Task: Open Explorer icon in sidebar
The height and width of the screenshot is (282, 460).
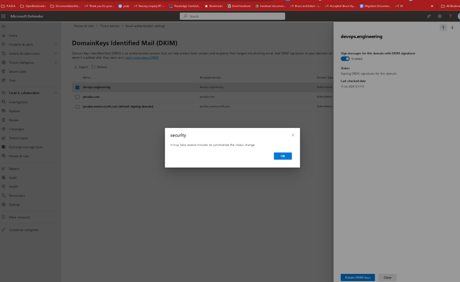Action: pos(4,111)
